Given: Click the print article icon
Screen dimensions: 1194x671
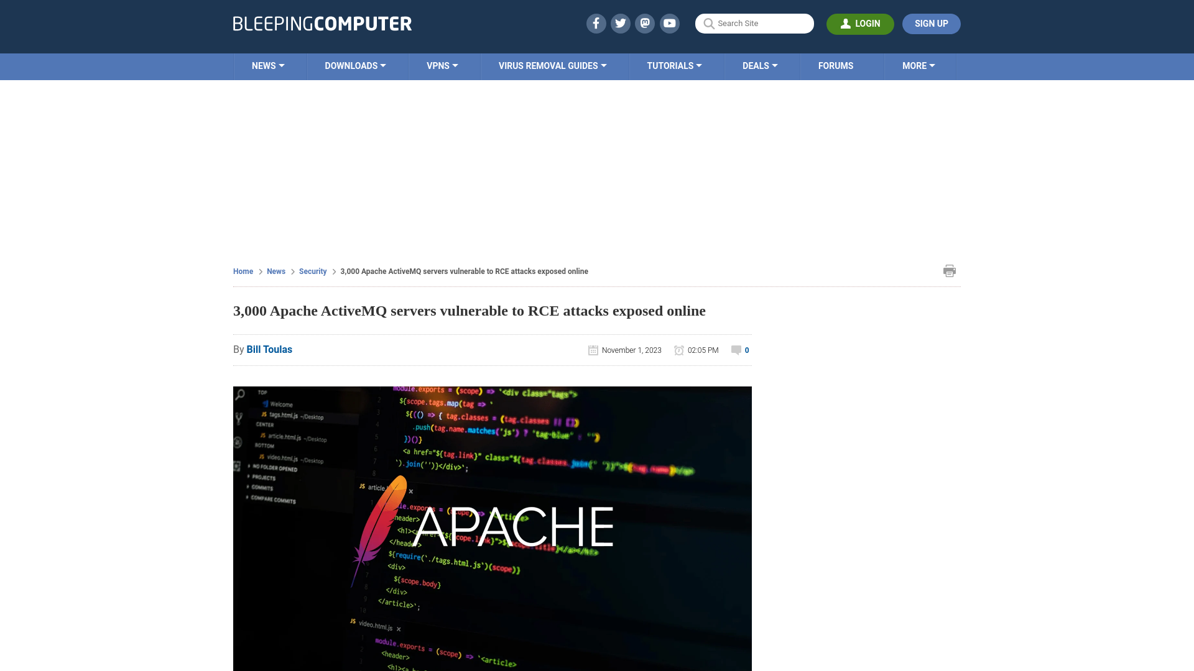Looking at the screenshot, I should pyautogui.click(x=949, y=270).
